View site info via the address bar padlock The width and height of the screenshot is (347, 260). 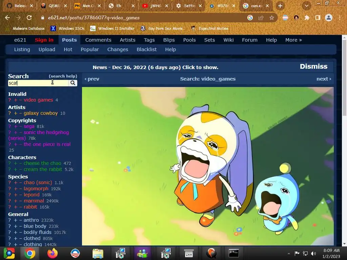pyautogui.click(x=42, y=18)
